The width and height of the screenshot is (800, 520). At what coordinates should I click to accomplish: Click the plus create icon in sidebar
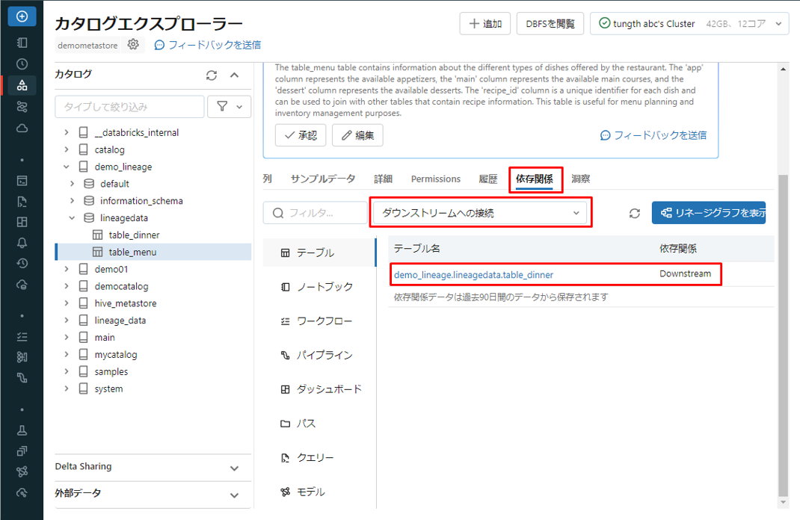[22, 16]
